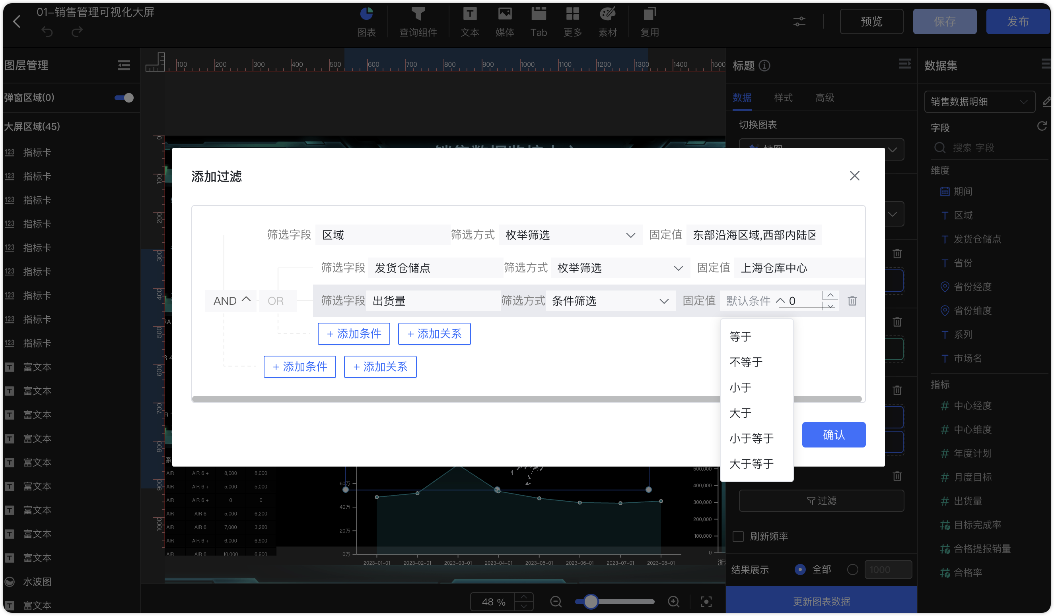Click the canvas zoom slider handle
This screenshot has width=1054, height=616.
coord(591,601)
